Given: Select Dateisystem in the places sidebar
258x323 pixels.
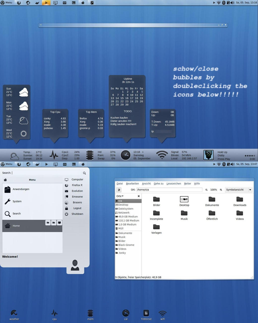Looking at the screenshot, I should tap(126, 209).
